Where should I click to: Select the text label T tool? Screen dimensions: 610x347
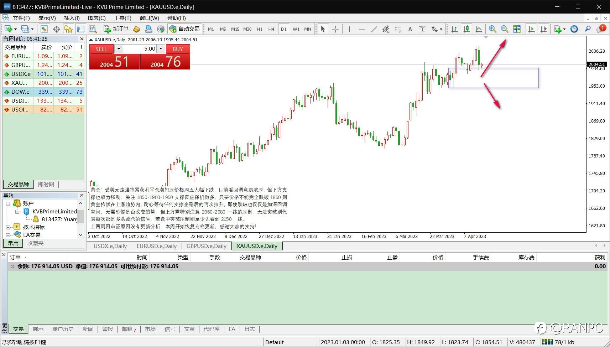click(x=422, y=29)
